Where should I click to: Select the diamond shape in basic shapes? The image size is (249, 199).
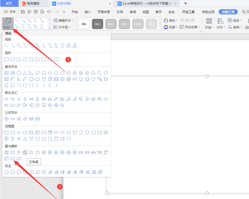pyautogui.click(x=50, y=73)
